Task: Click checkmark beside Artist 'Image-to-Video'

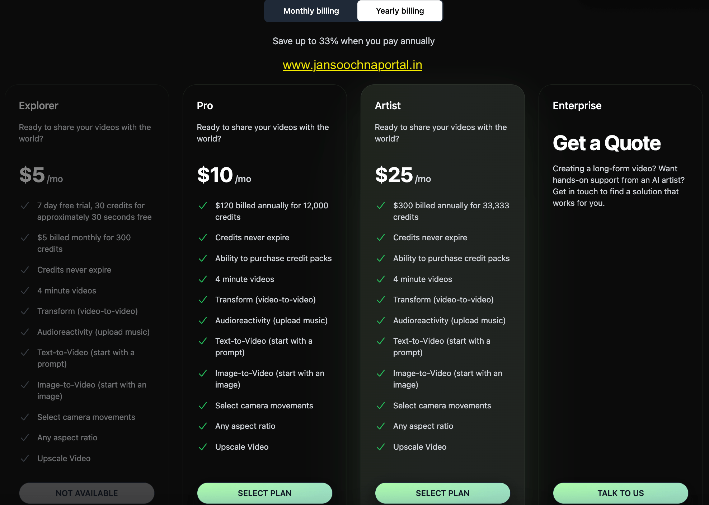Action: click(381, 373)
